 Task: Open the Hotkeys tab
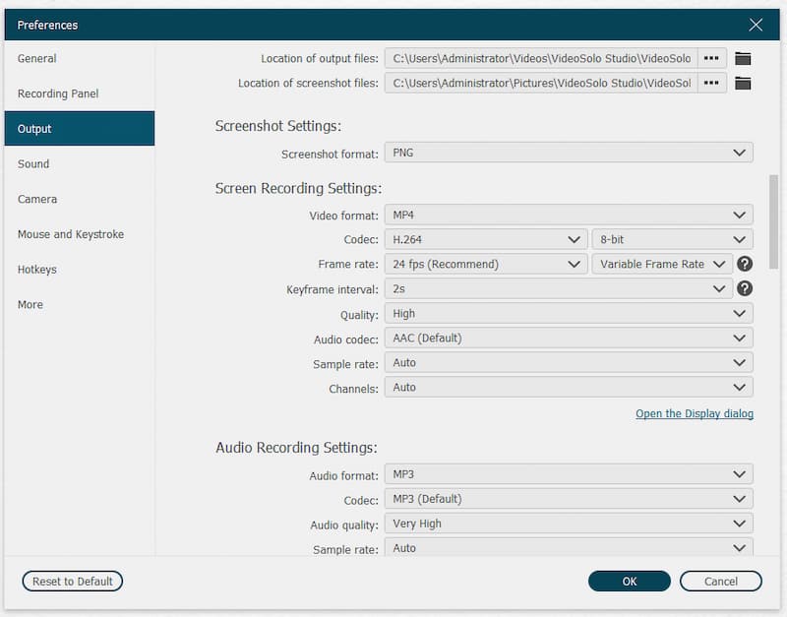point(80,269)
